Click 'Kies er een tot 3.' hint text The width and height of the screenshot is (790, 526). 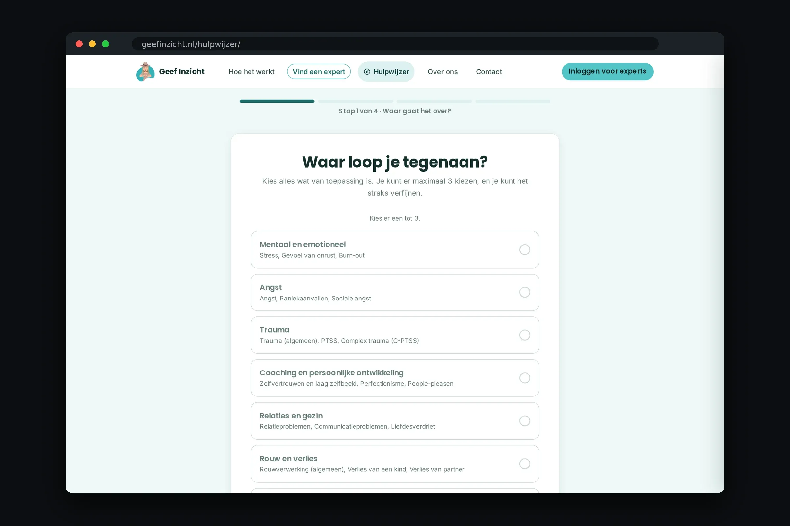tap(395, 218)
